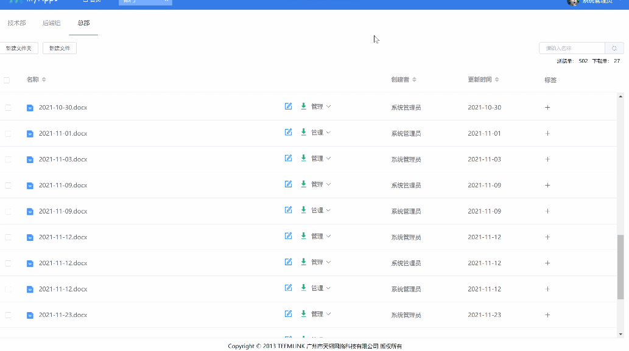
Task: Click the 新建文件夹 button
Action: [x=19, y=47]
